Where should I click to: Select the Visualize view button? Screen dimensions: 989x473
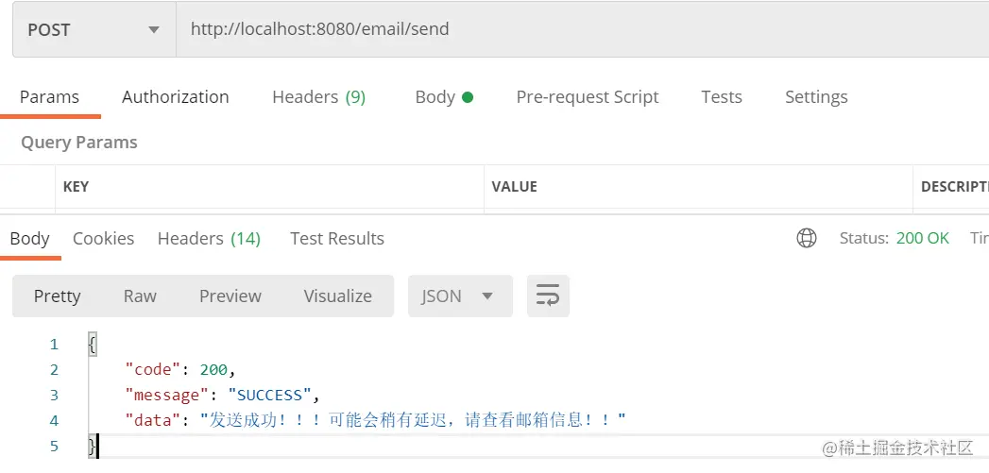click(337, 296)
